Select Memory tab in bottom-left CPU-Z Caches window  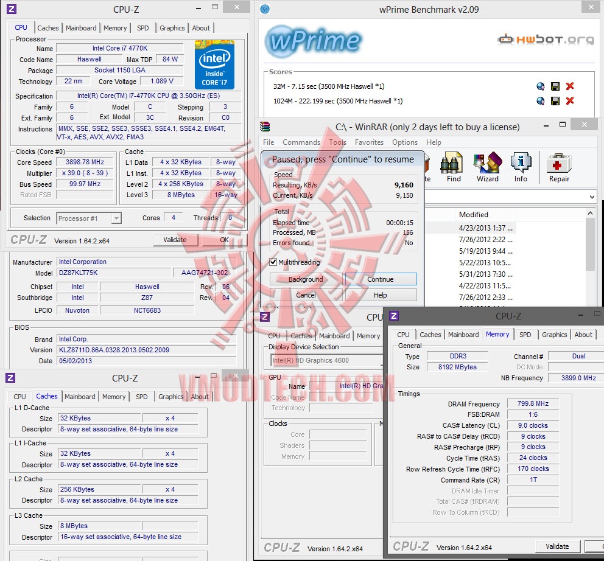point(114,397)
